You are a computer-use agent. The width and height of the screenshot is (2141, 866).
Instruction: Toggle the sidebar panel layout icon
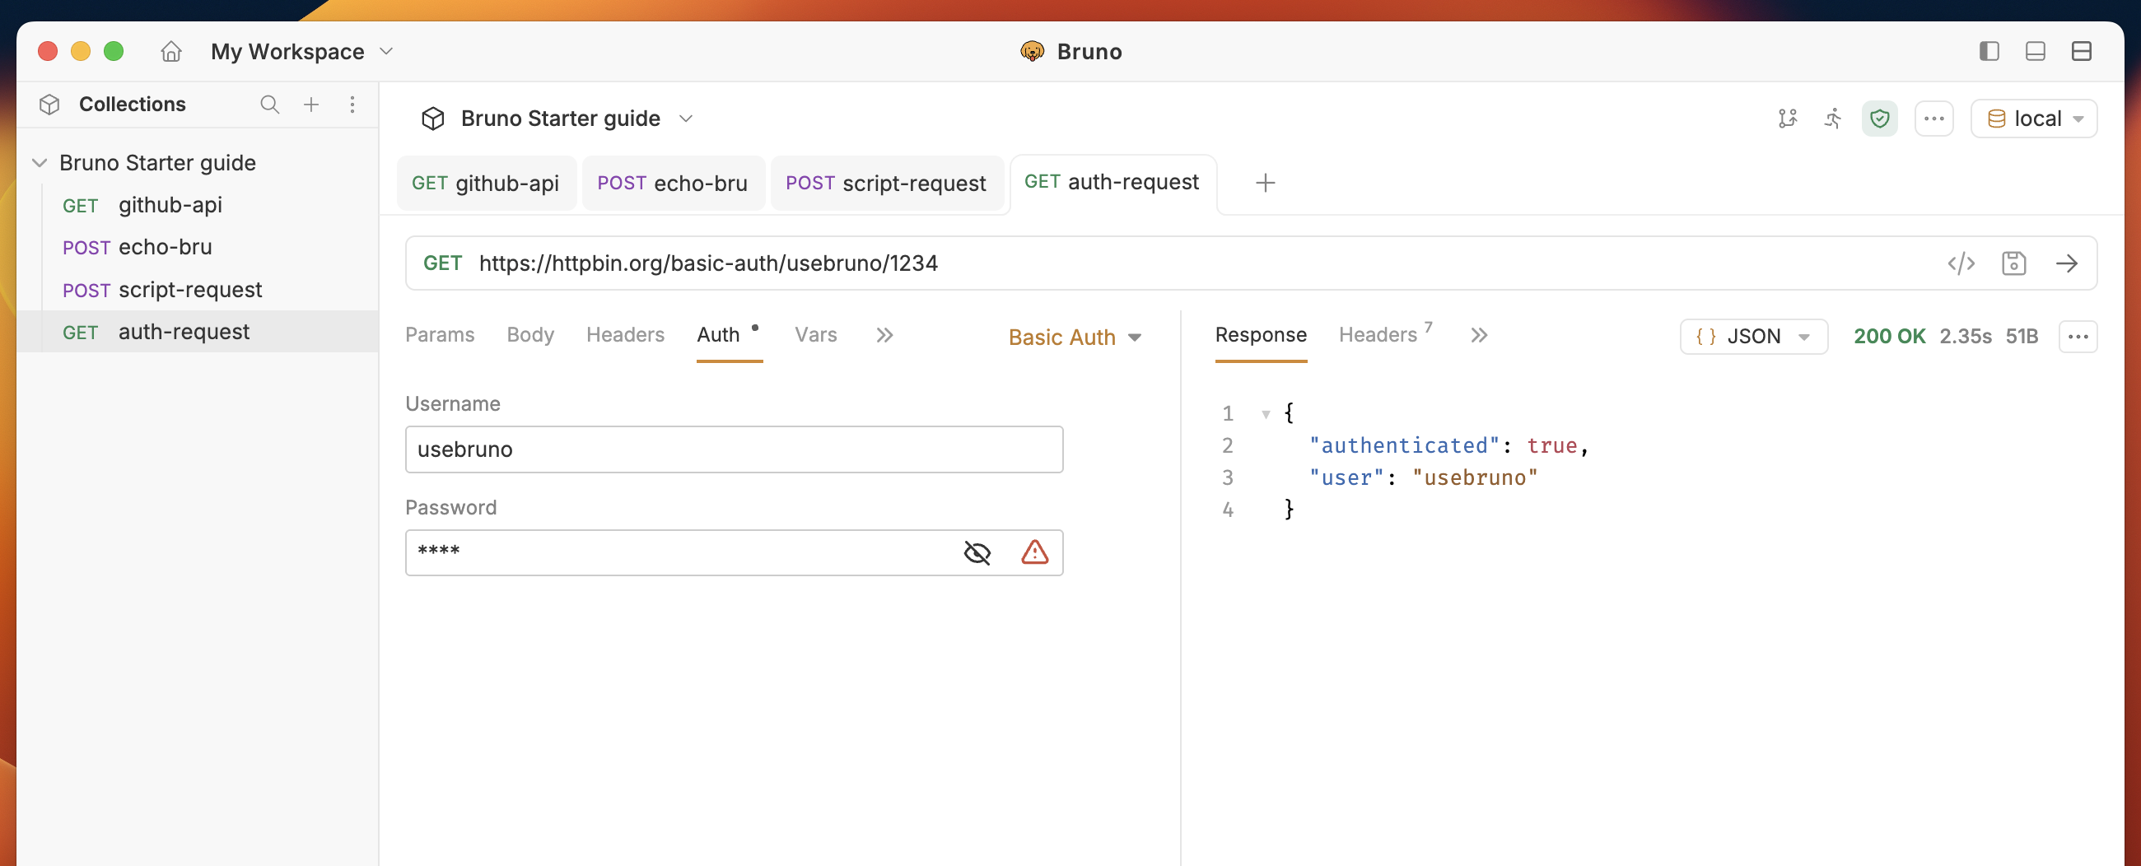pos(1989,52)
